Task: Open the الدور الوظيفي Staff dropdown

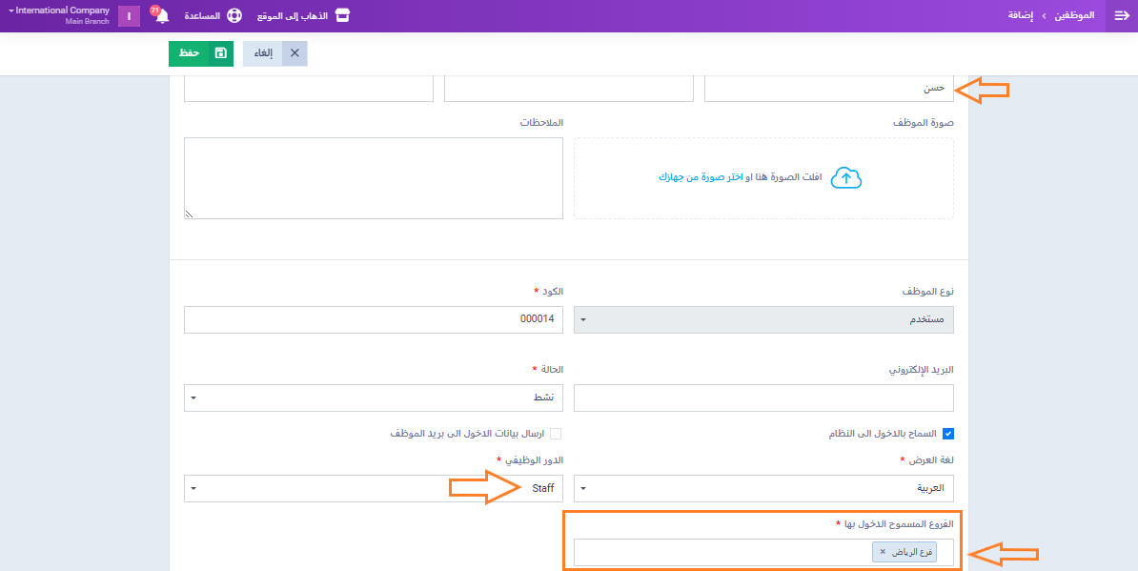Action: point(373,489)
